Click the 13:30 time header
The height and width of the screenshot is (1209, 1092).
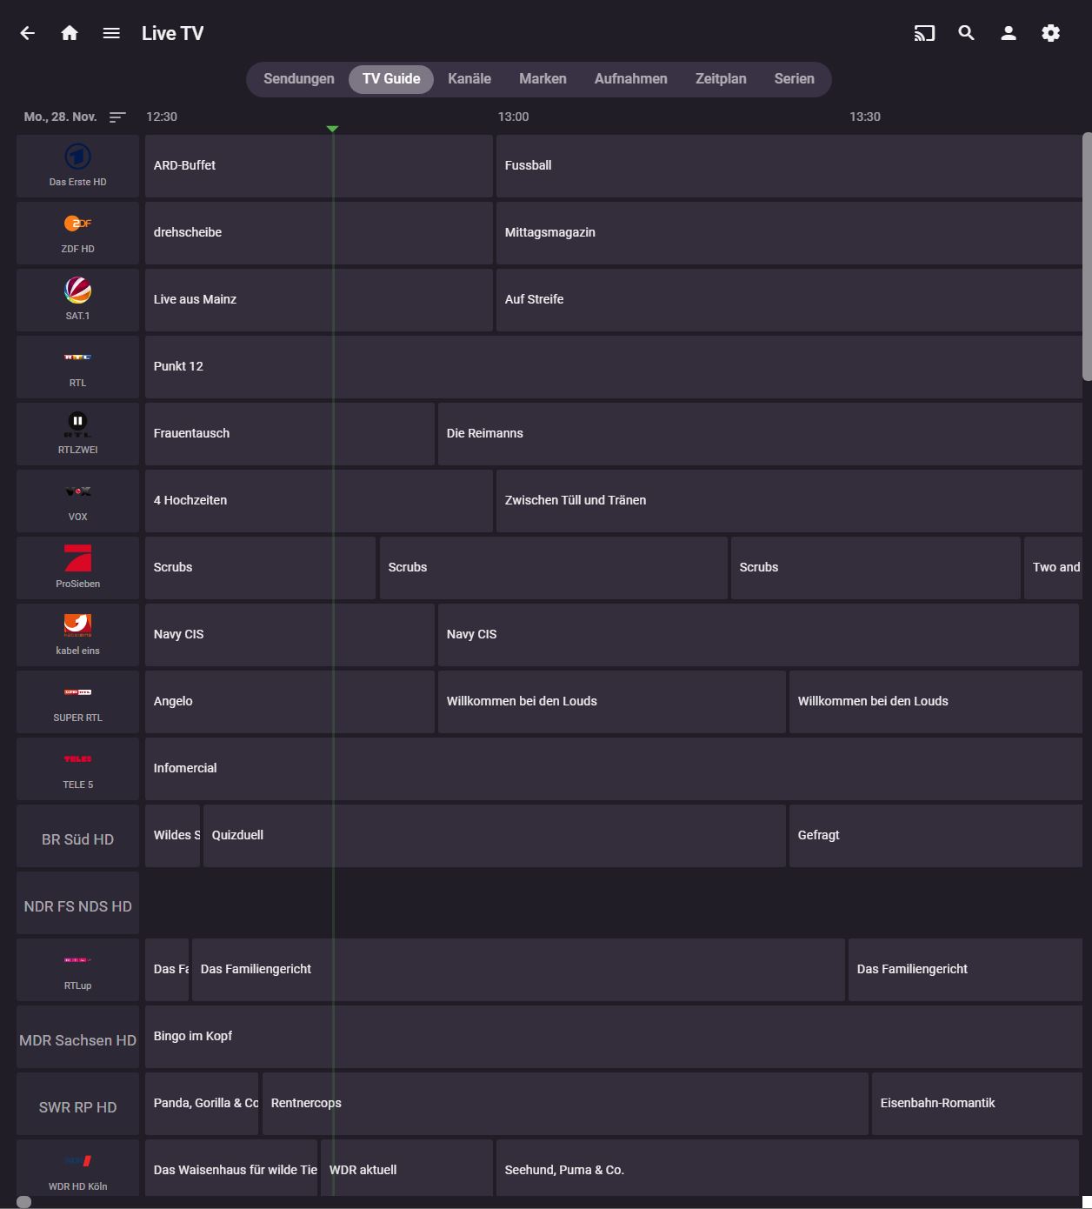(x=865, y=117)
